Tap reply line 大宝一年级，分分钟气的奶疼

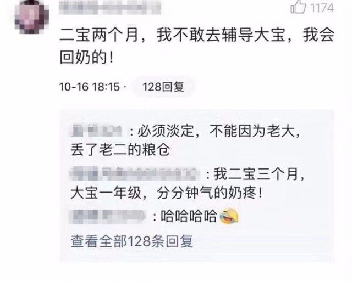(166, 193)
